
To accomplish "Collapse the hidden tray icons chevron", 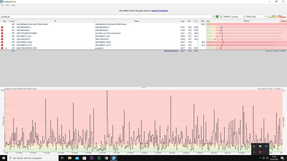I will 260,158.
